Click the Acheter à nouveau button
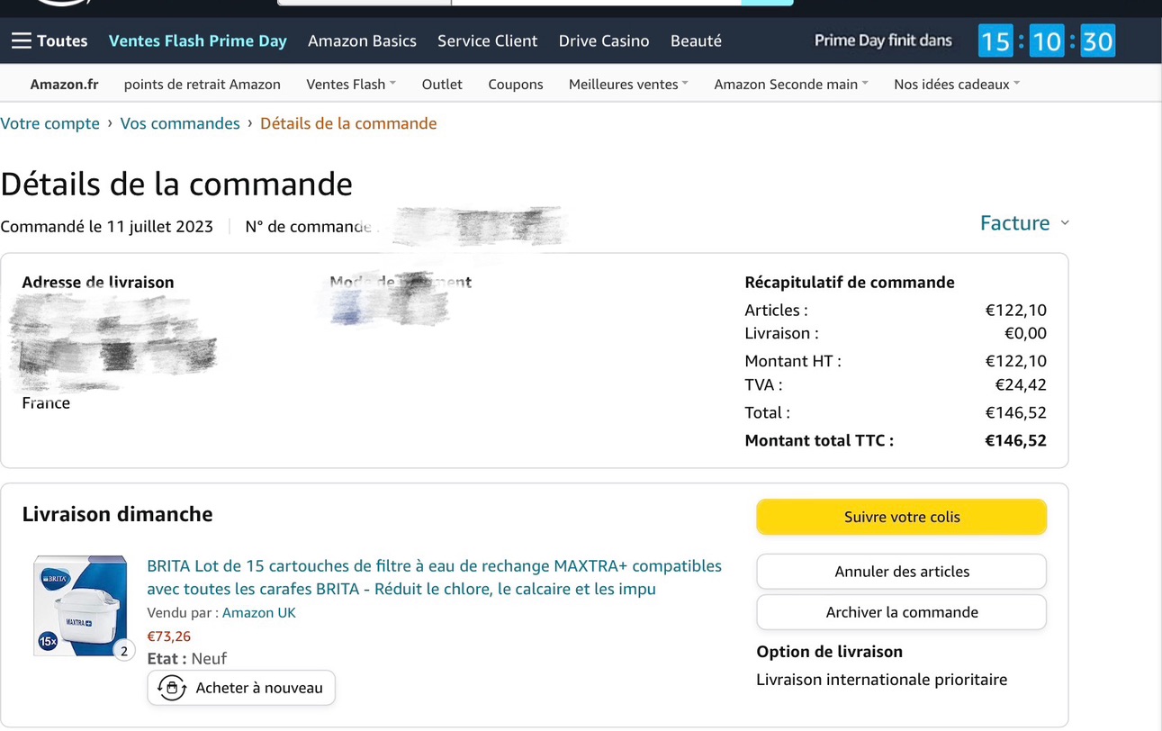 [241, 688]
